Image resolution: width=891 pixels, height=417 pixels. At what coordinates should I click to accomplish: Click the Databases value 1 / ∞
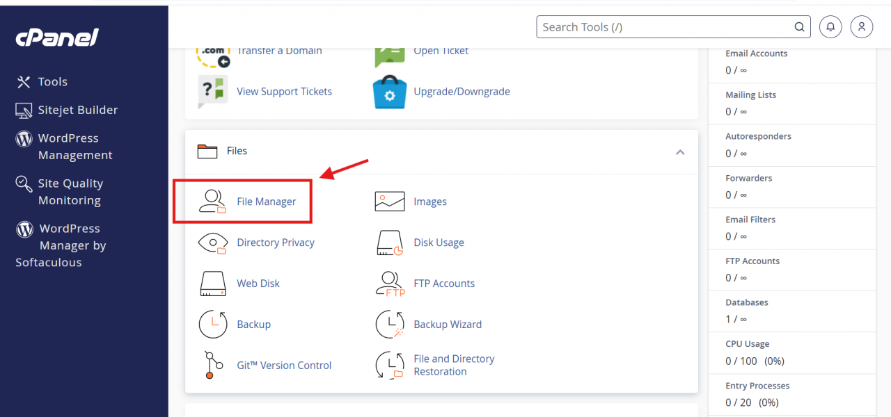point(736,319)
